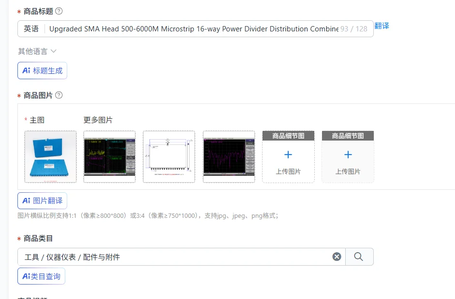Select the blue divider main image thumbnail
This screenshot has height=299, width=455.
(x=50, y=157)
